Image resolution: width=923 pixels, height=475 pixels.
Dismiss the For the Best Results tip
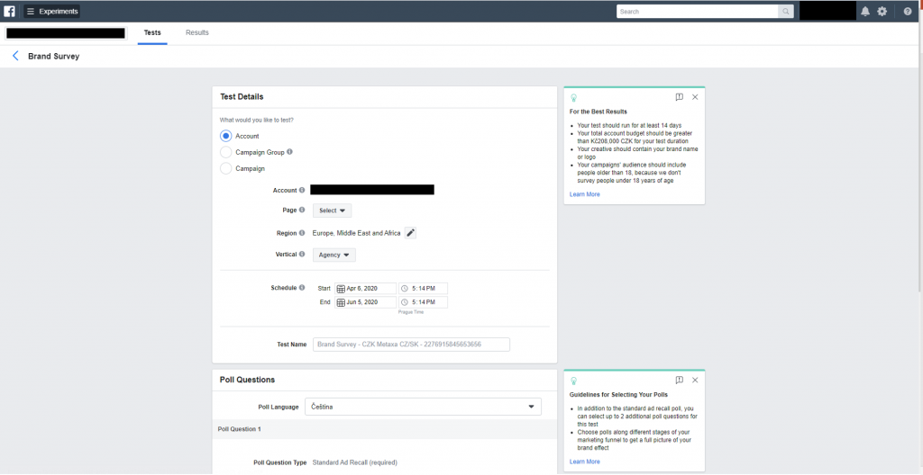[694, 97]
